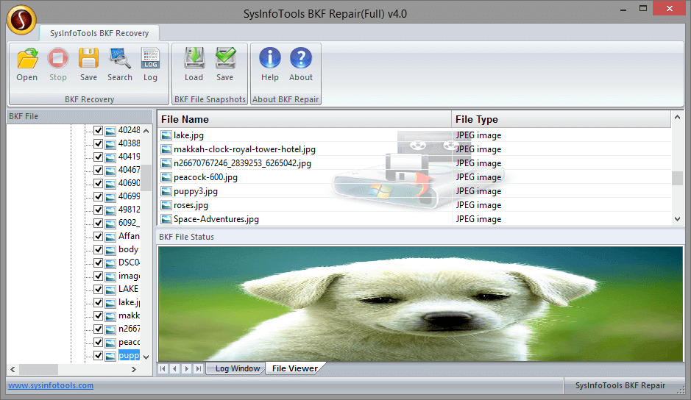
Task: Go to last tab navigation arrow
Action: (199, 368)
